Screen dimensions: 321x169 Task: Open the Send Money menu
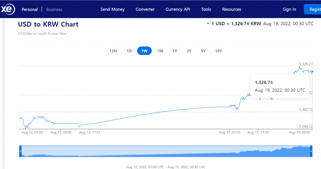(x=112, y=9)
